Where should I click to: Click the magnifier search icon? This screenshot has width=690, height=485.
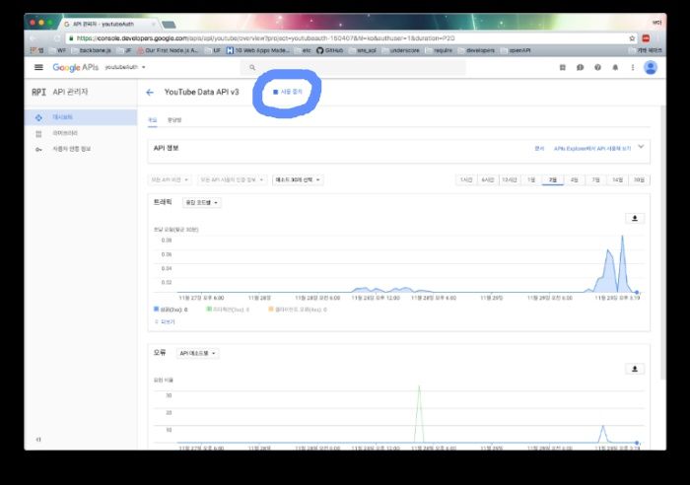click(x=252, y=67)
